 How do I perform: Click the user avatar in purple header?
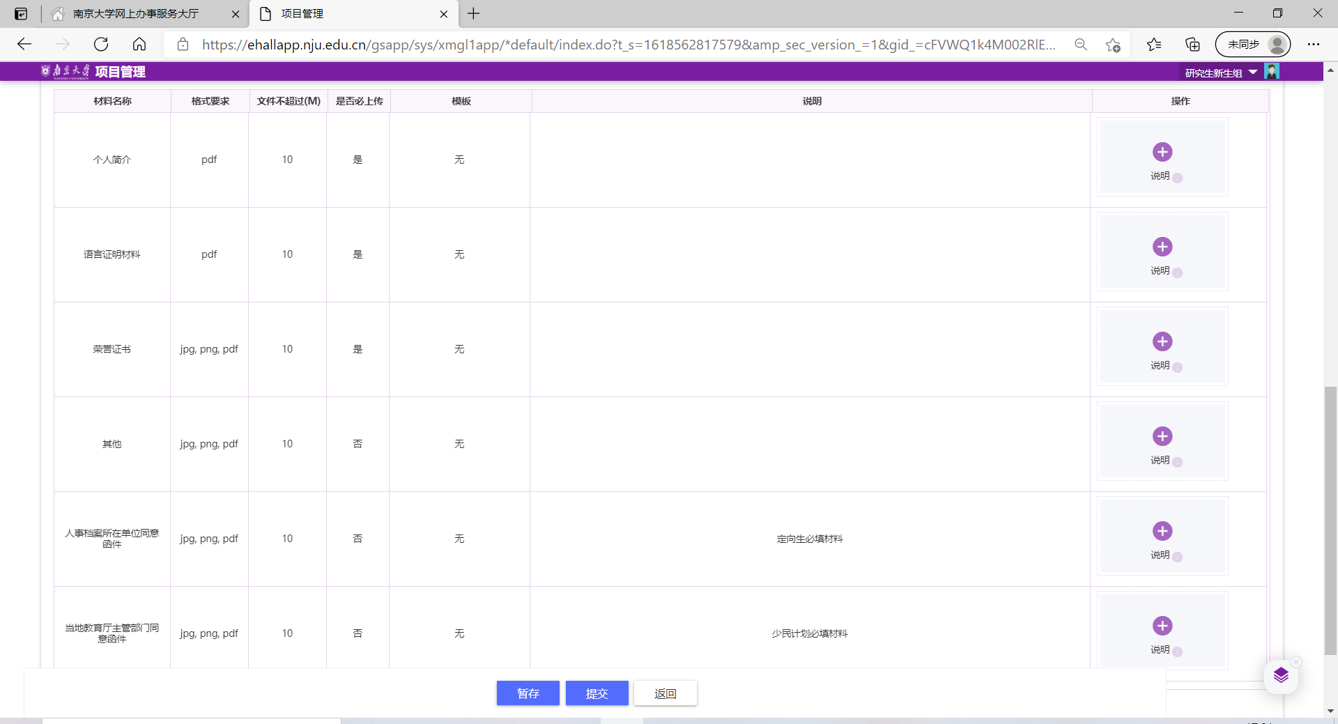pos(1272,72)
